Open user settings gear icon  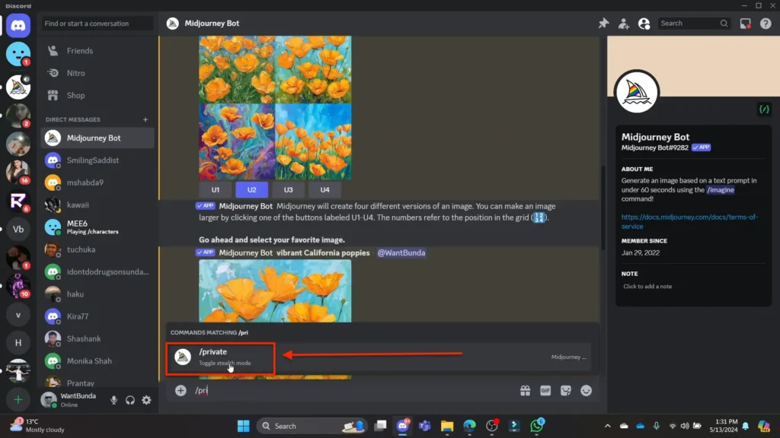(x=146, y=400)
